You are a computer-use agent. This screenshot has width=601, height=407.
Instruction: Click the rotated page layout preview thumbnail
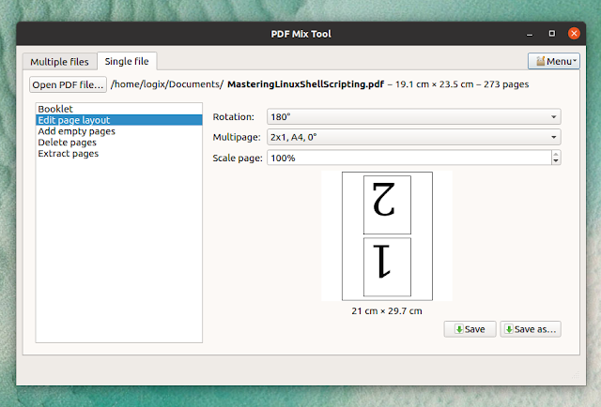point(387,235)
